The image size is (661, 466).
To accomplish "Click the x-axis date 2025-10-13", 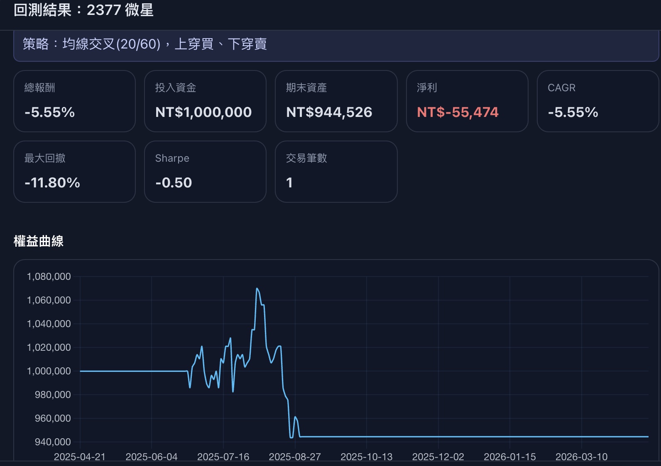I will (x=367, y=456).
